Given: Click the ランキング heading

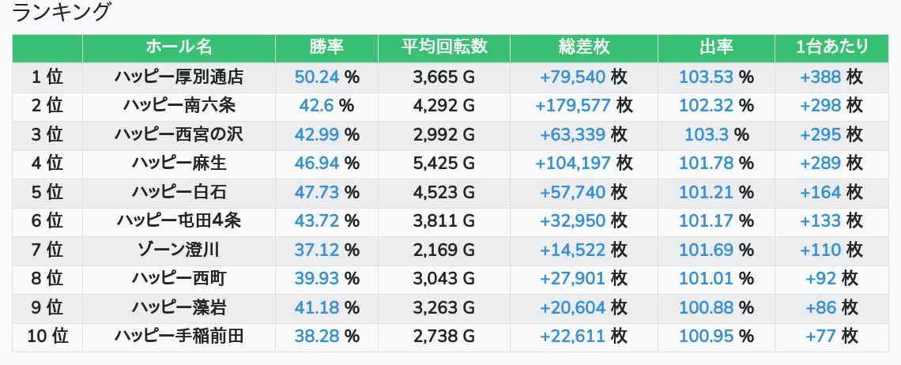Looking at the screenshot, I should 62,13.
